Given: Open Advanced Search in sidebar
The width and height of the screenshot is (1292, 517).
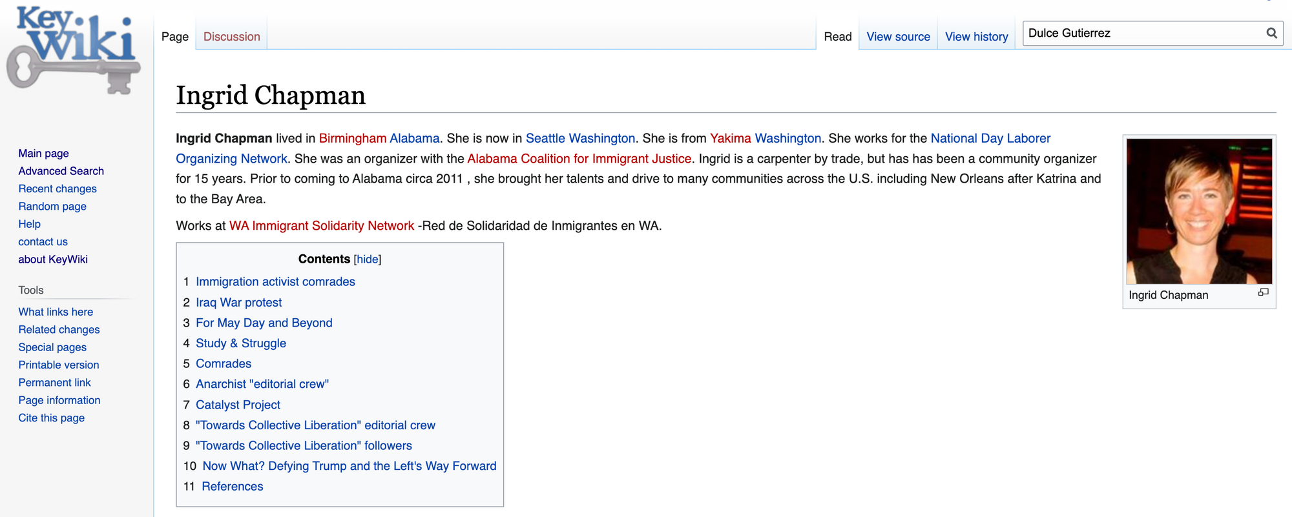Looking at the screenshot, I should pos(61,171).
